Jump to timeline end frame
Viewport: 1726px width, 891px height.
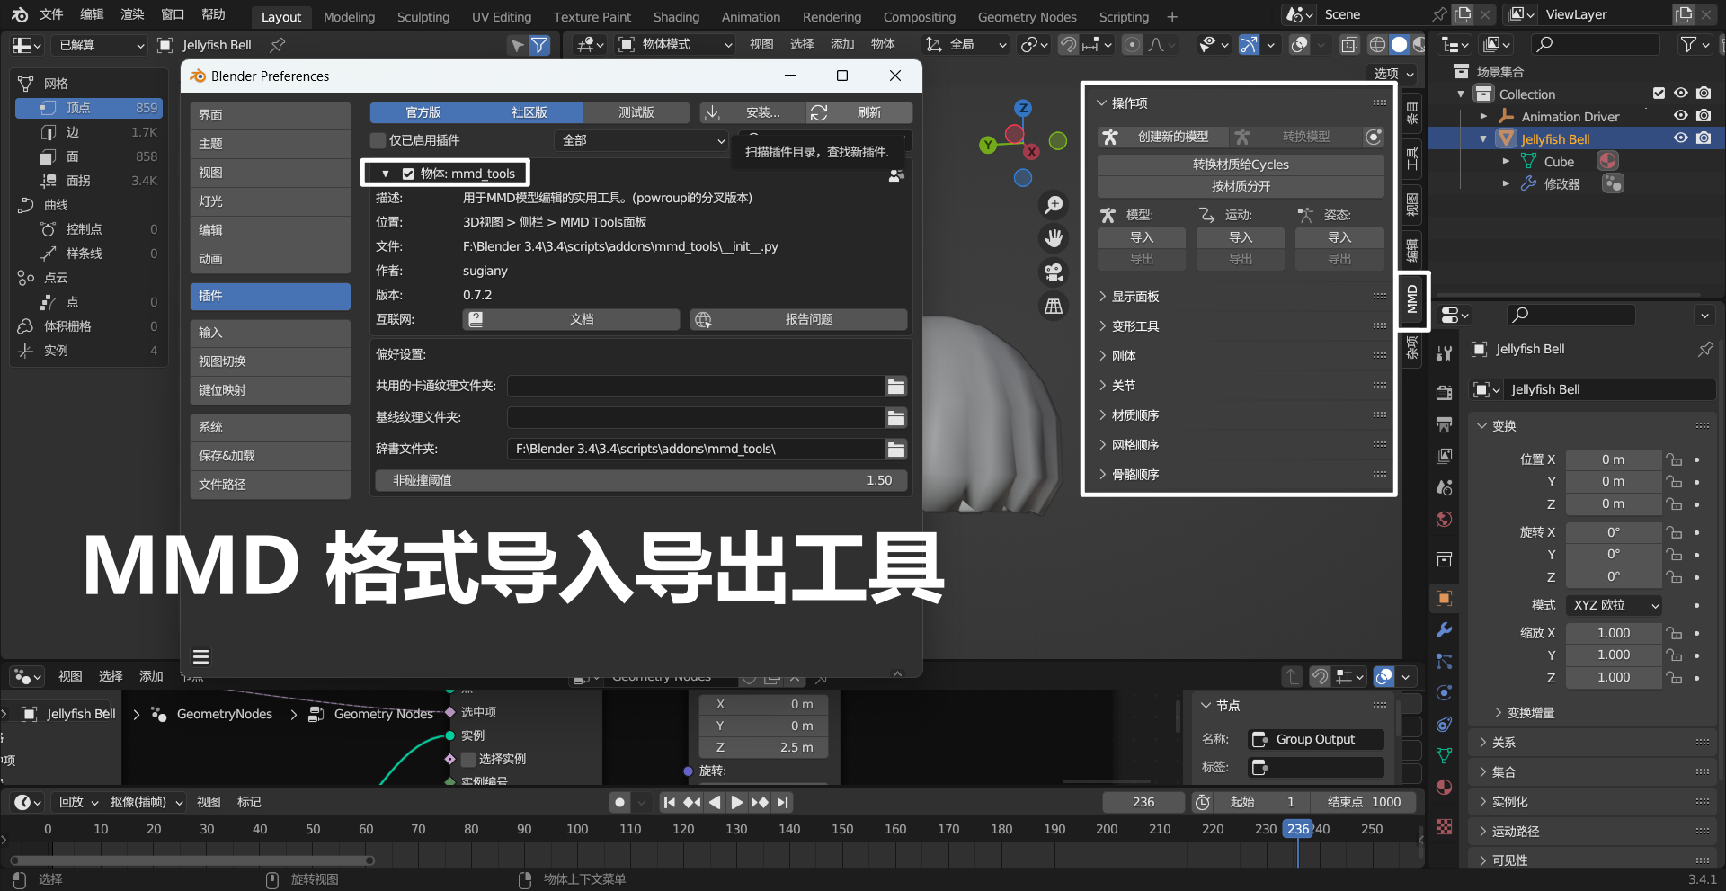coord(783,802)
